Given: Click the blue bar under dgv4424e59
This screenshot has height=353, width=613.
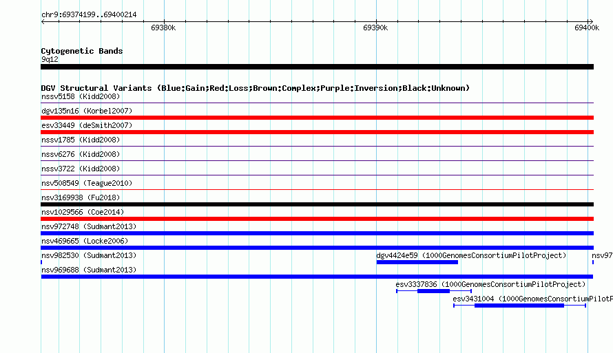Looking at the screenshot, I should [x=417, y=262].
